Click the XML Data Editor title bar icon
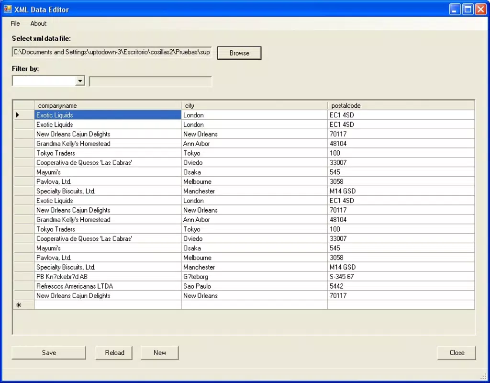The width and height of the screenshot is (490, 383). tap(8, 10)
